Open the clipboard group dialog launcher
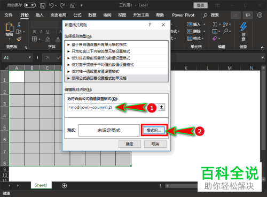267x197 pixels. point(26,47)
